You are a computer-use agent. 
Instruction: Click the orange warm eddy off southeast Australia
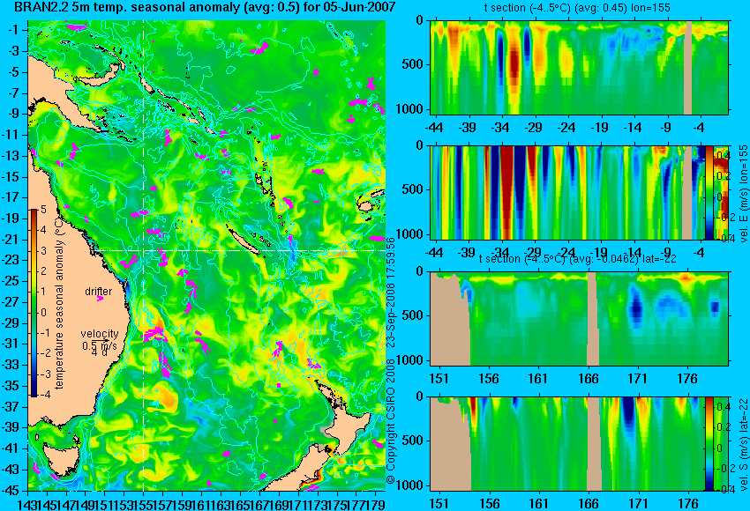(x=166, y=396)
